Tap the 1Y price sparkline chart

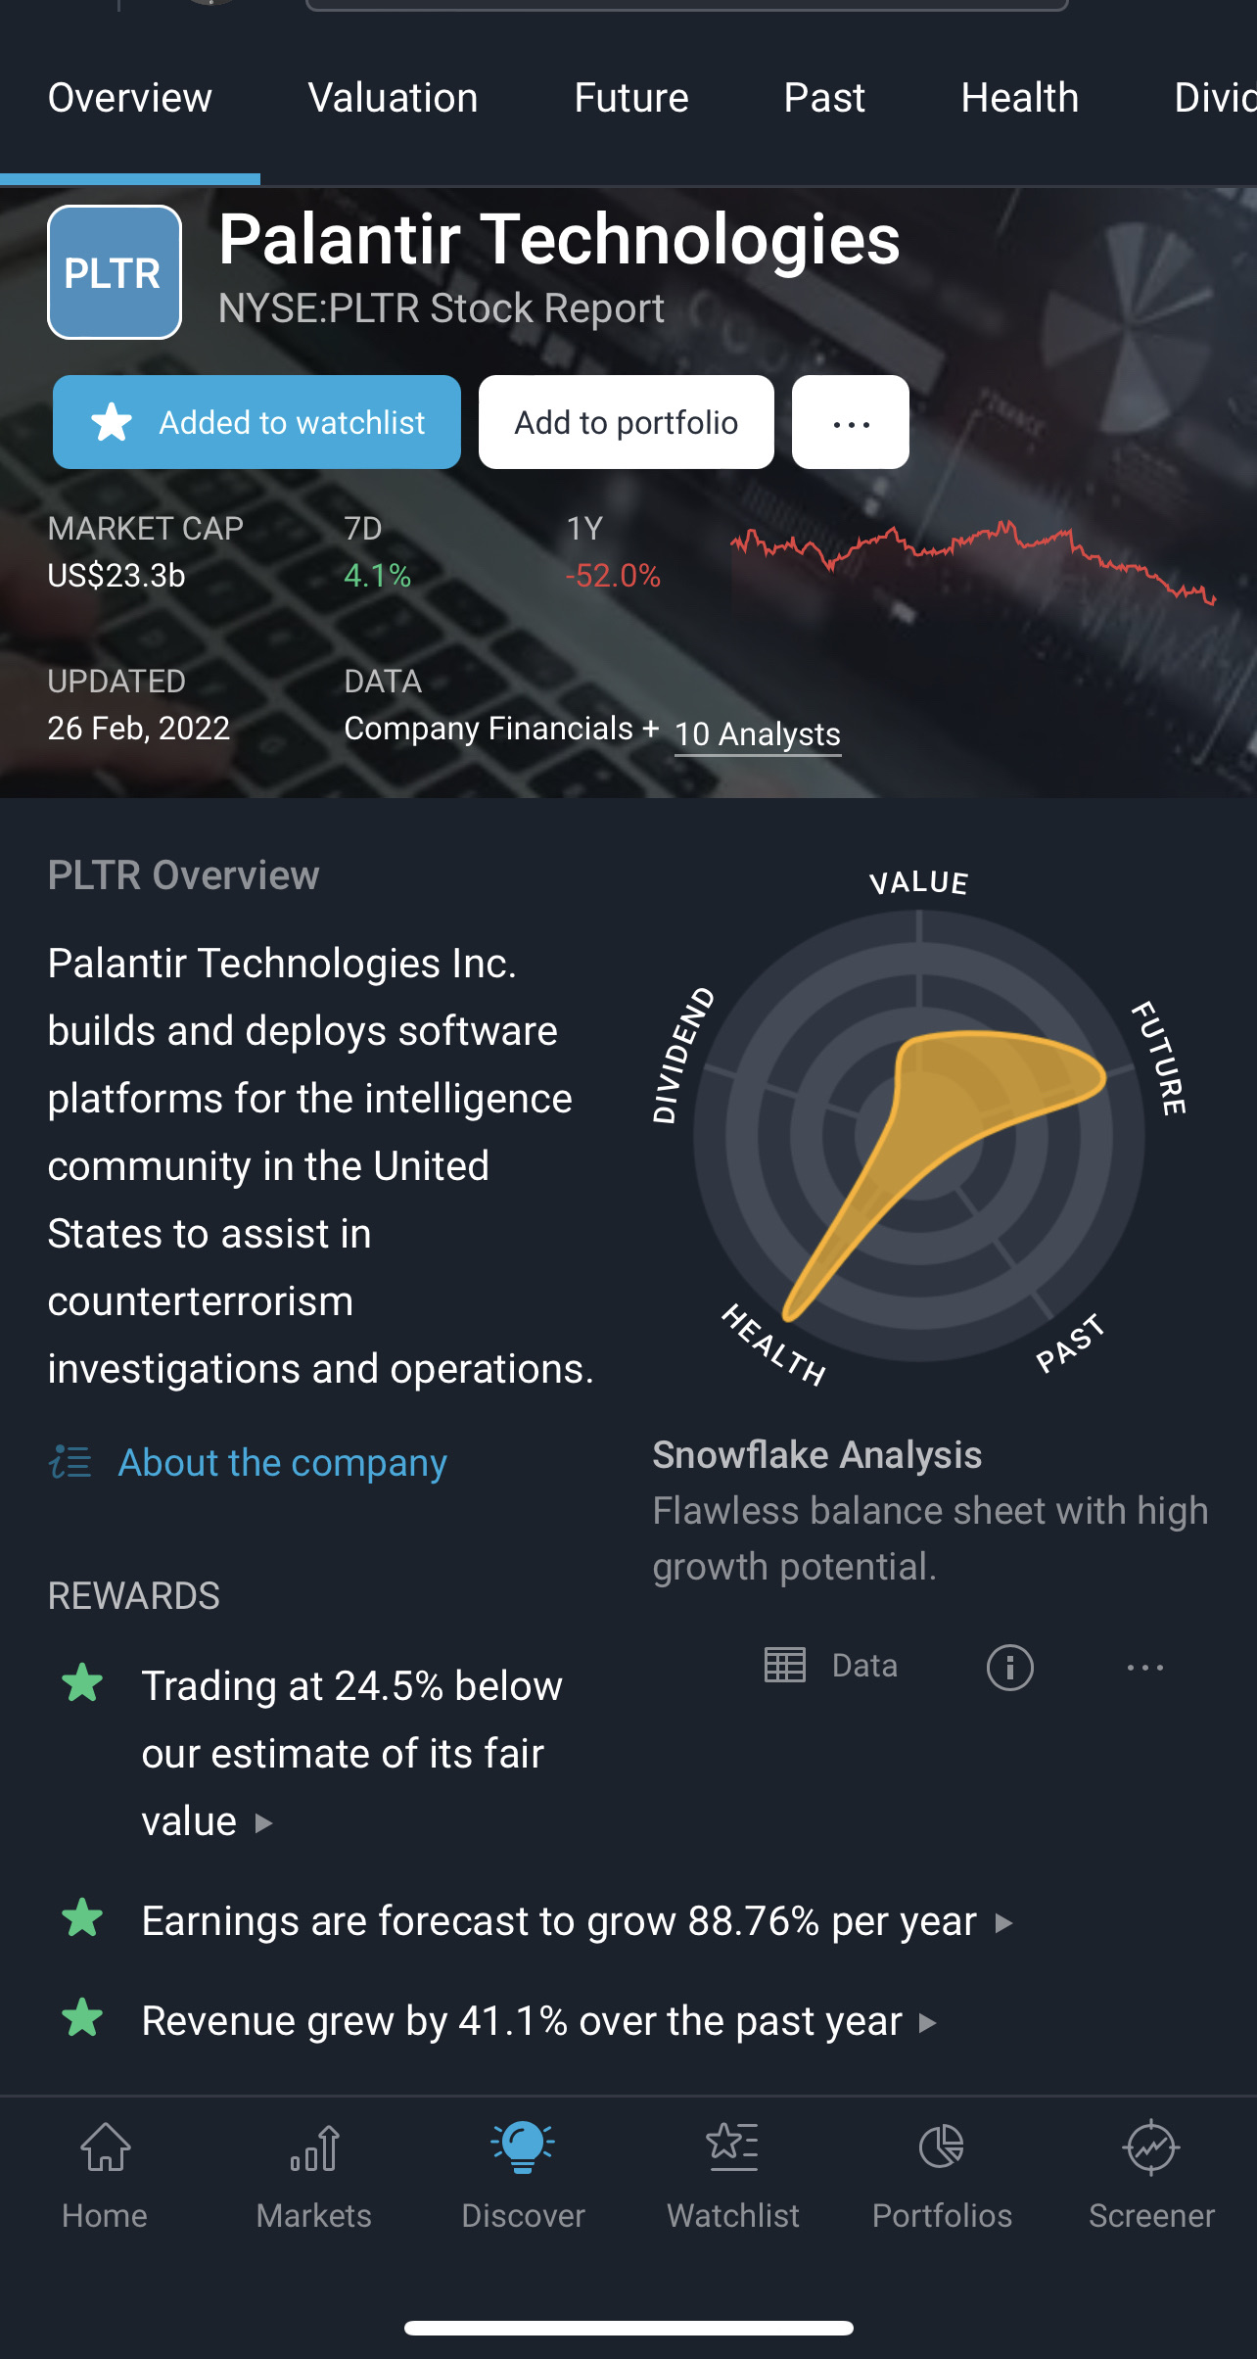click(973, 562)
